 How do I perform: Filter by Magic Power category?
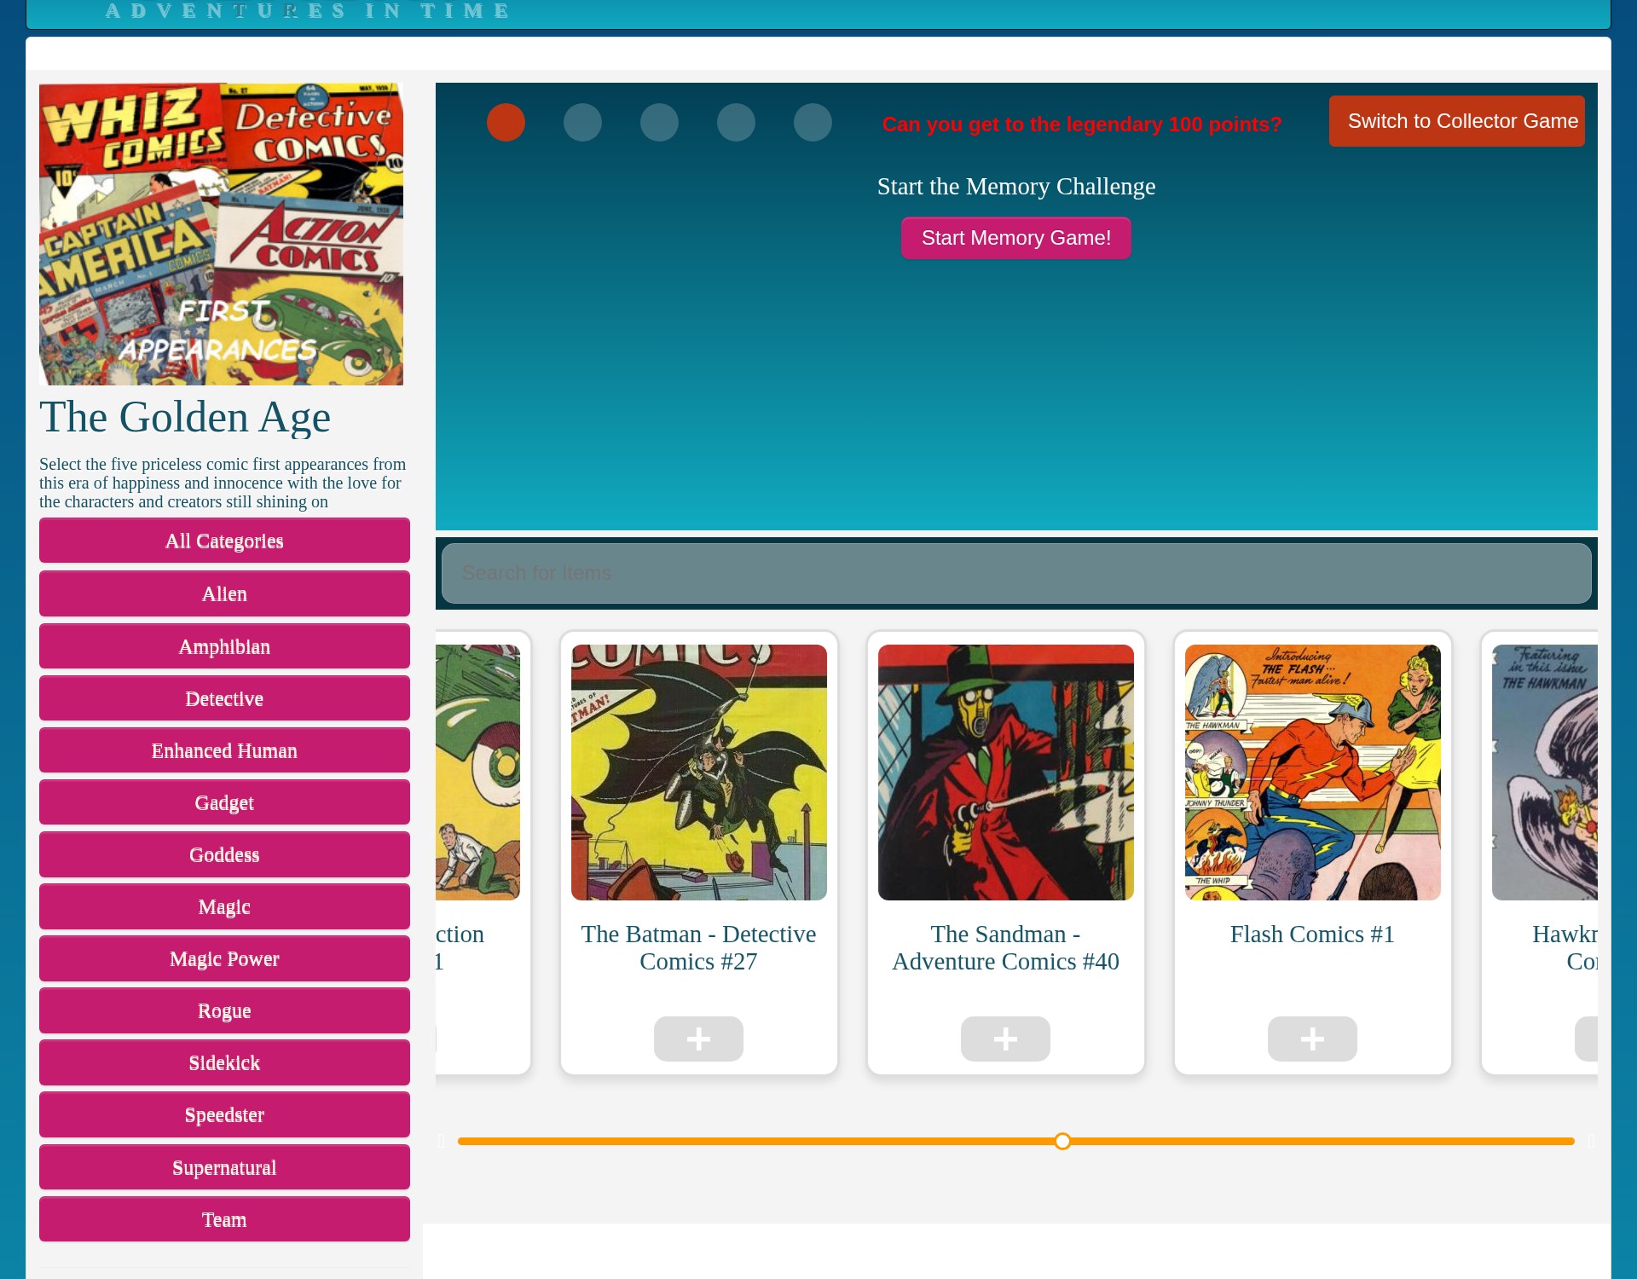224,958
